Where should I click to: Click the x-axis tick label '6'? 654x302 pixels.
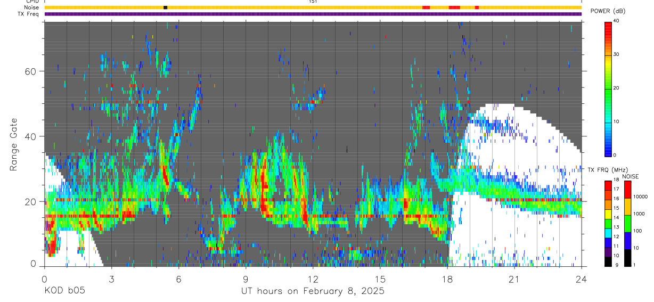pyautogui.click(x=178, y=279)
